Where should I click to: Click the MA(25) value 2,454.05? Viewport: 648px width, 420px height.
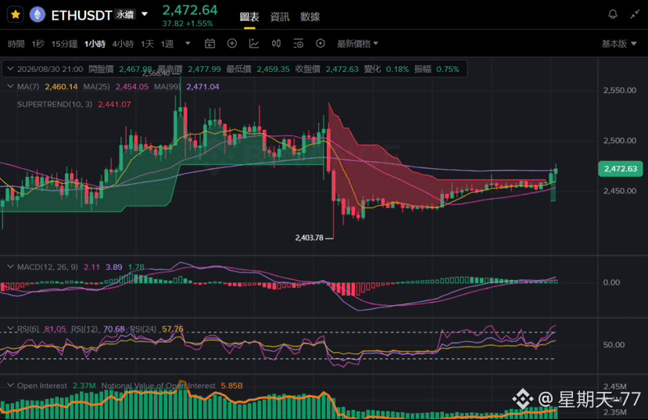(x=132, y=87)
